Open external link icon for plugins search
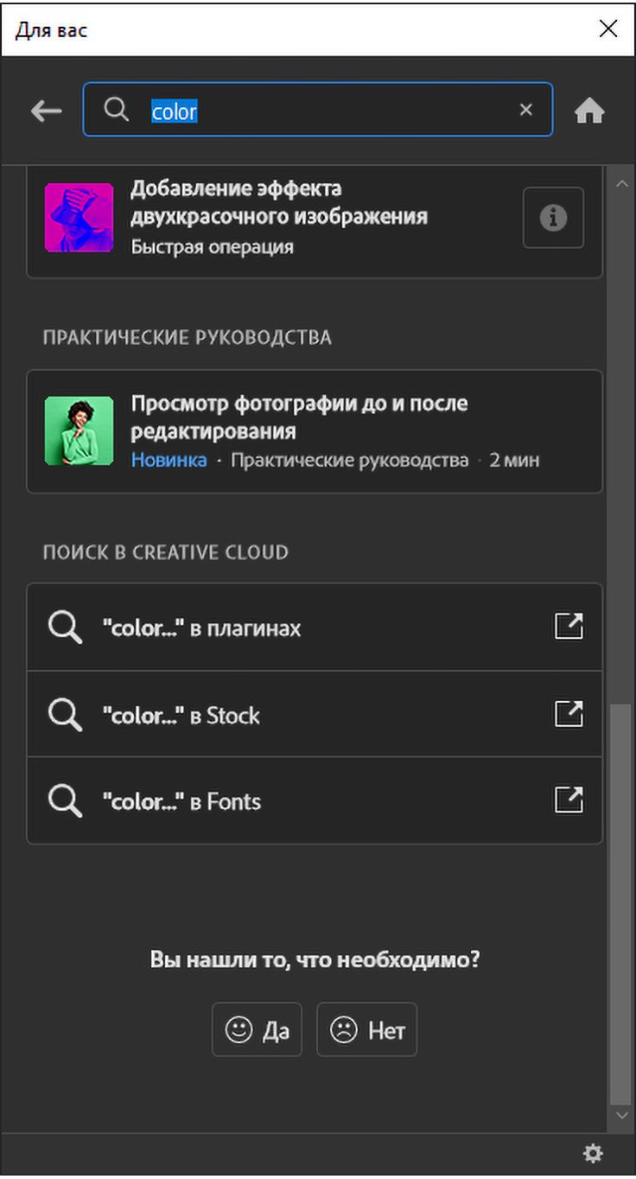 pyautogui.click(x=568, y=627)
